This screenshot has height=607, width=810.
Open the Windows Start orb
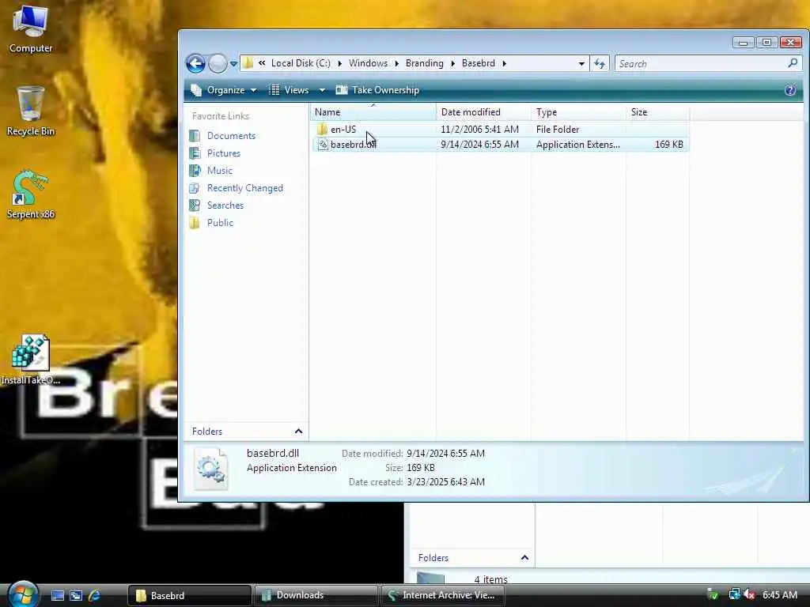click(23, 594)
